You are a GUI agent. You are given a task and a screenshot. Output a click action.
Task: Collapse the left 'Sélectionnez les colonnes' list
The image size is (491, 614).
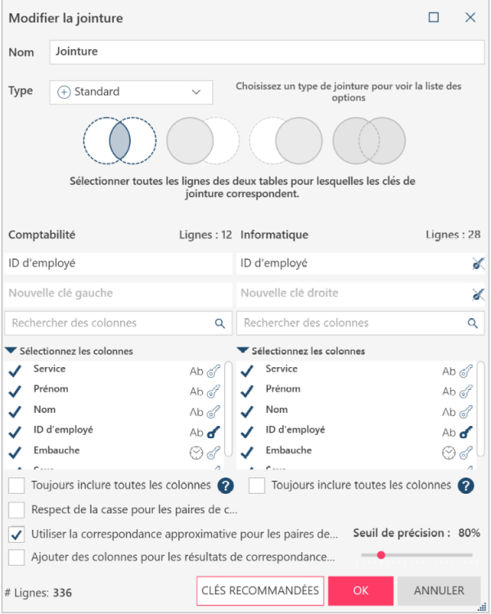click(10, 351)
